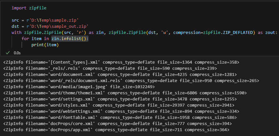Click the src path string 'D:\Temp\sample.zip'
This screenshot has width=279, height=136.
coord(54,20)
